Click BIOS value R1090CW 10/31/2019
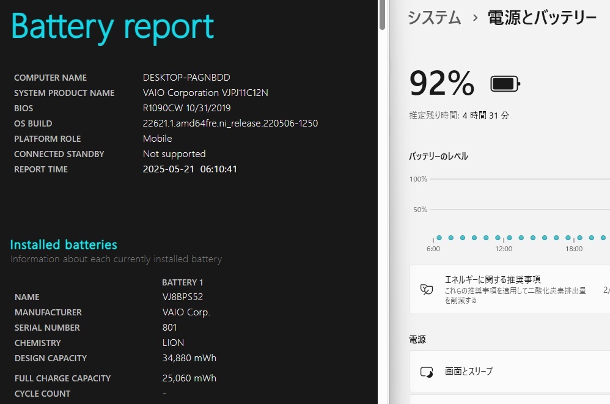The image size is (610, 404). coord(187,108)
